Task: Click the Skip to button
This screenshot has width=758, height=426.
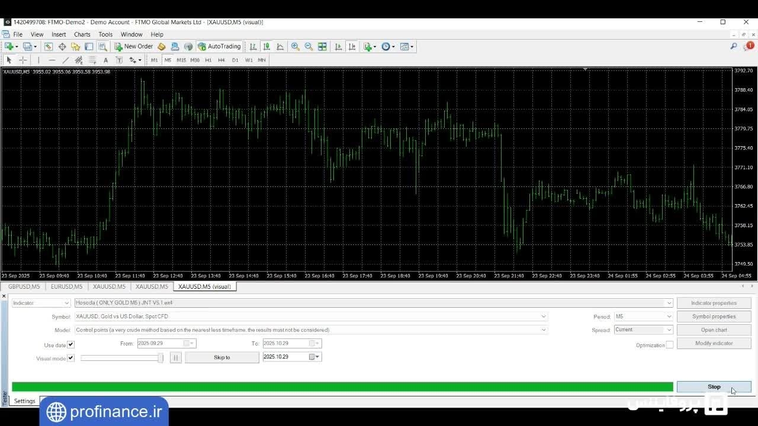Action: coord(221,357)
